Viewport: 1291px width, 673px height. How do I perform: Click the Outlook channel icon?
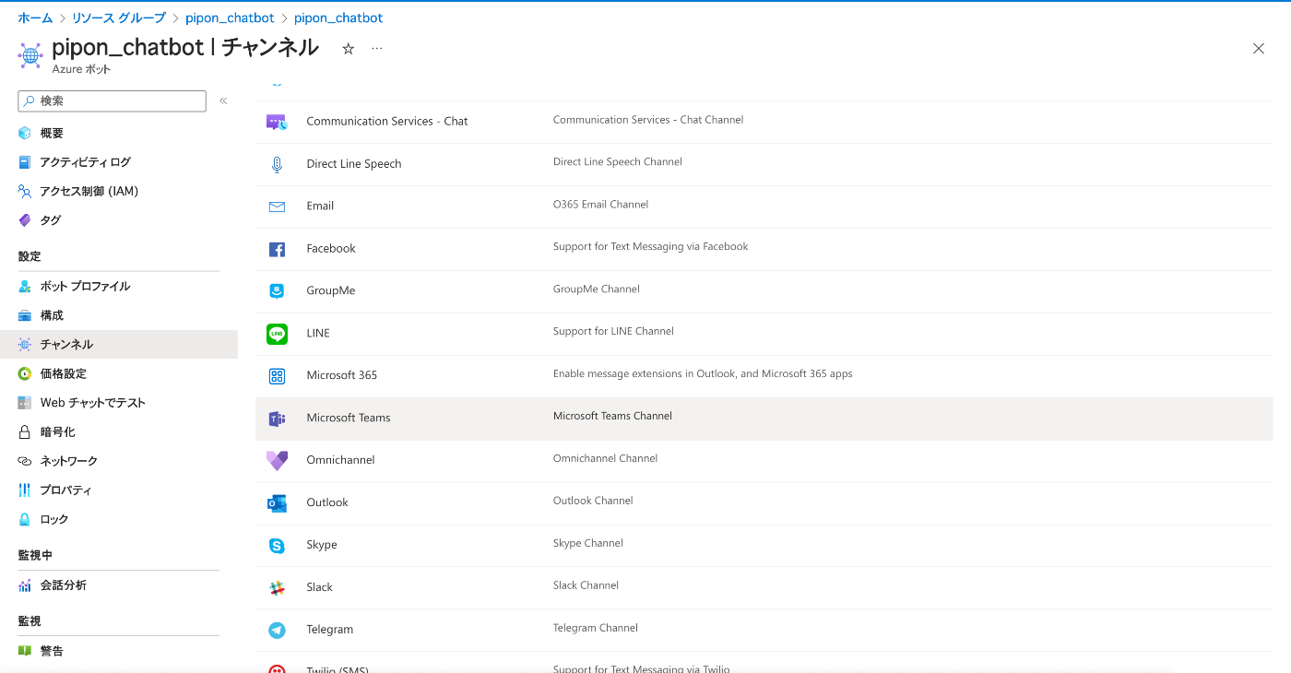(x=277, y=503)
